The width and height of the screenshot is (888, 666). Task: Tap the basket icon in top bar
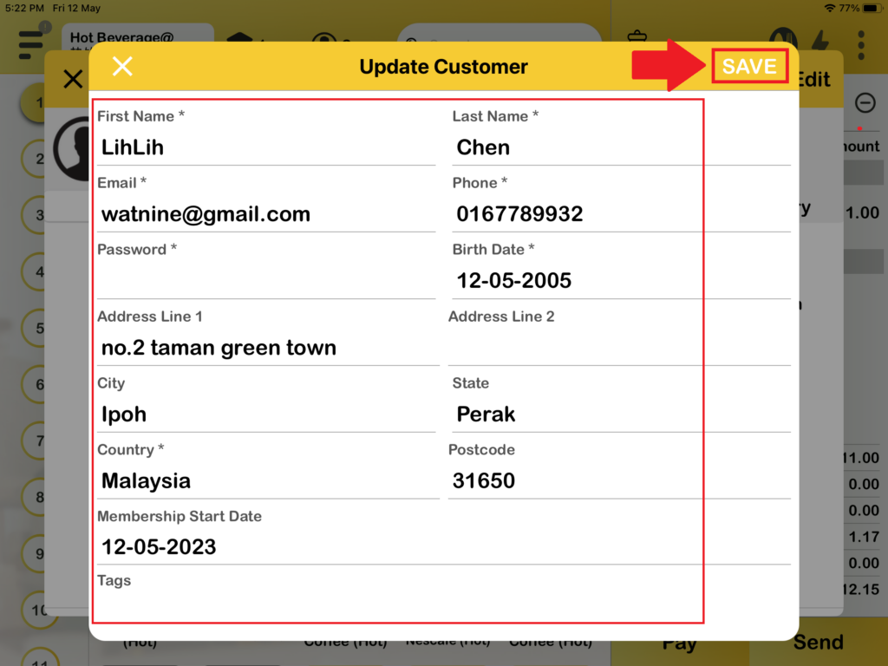point(637,38)
